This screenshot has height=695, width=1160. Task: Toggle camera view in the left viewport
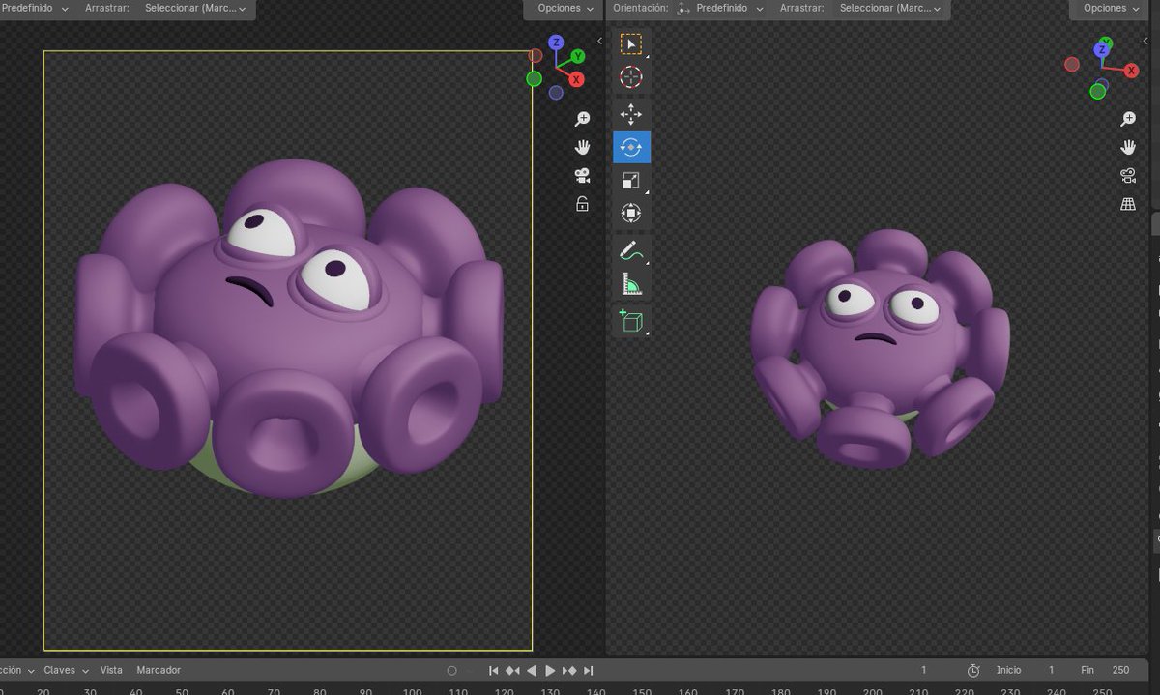582,176
